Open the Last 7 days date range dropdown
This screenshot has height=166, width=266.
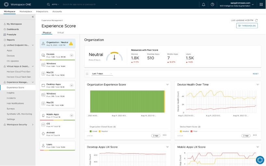pyautogui.click(x=102, y=74)
